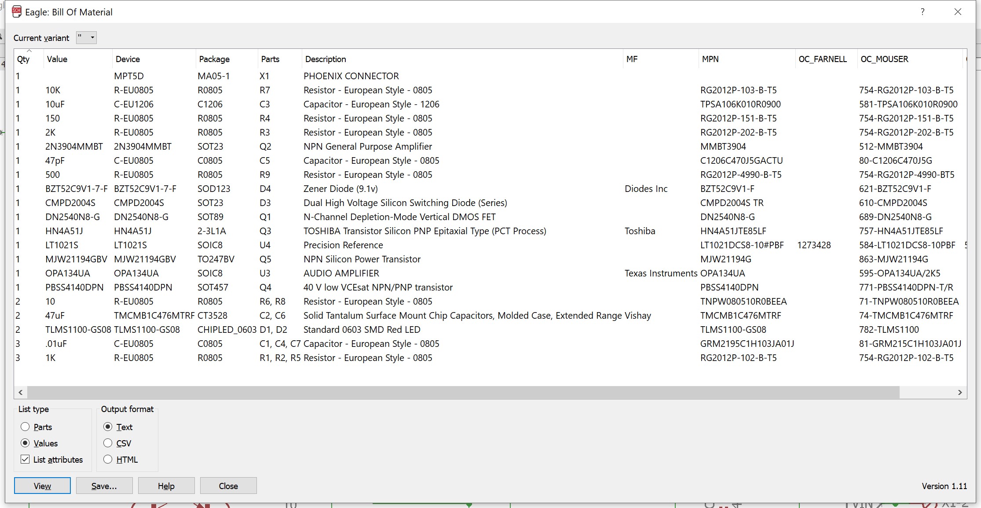Click the Help button

(166, 486)
